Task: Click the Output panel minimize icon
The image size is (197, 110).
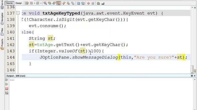Action: point(192,76)
